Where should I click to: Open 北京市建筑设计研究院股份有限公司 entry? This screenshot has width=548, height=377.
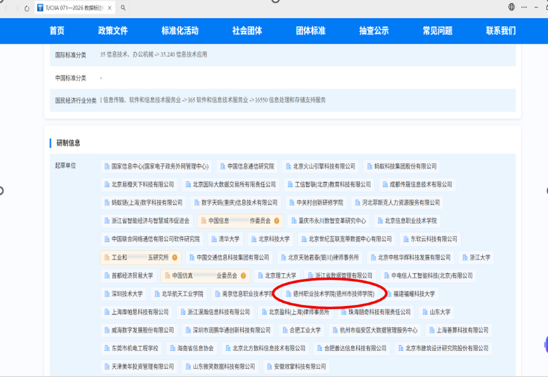tap(443, 349)
